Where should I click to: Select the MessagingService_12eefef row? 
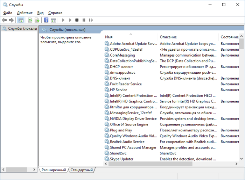(x=131, y=113)
